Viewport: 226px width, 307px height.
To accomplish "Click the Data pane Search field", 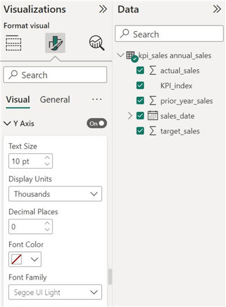I will [x=169, y=34].
